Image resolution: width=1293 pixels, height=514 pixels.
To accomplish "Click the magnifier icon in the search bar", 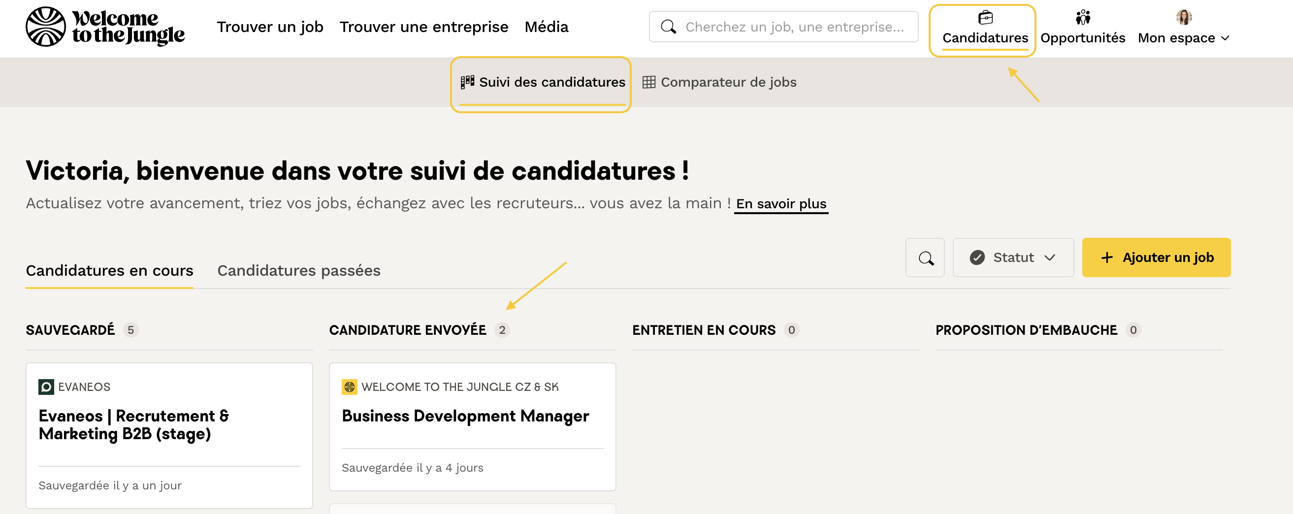I will tap(668, 27).
